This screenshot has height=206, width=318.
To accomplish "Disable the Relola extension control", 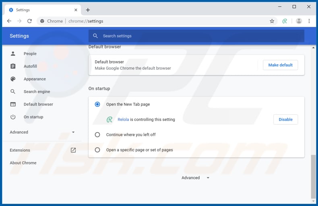I will (x=285, y=119).
